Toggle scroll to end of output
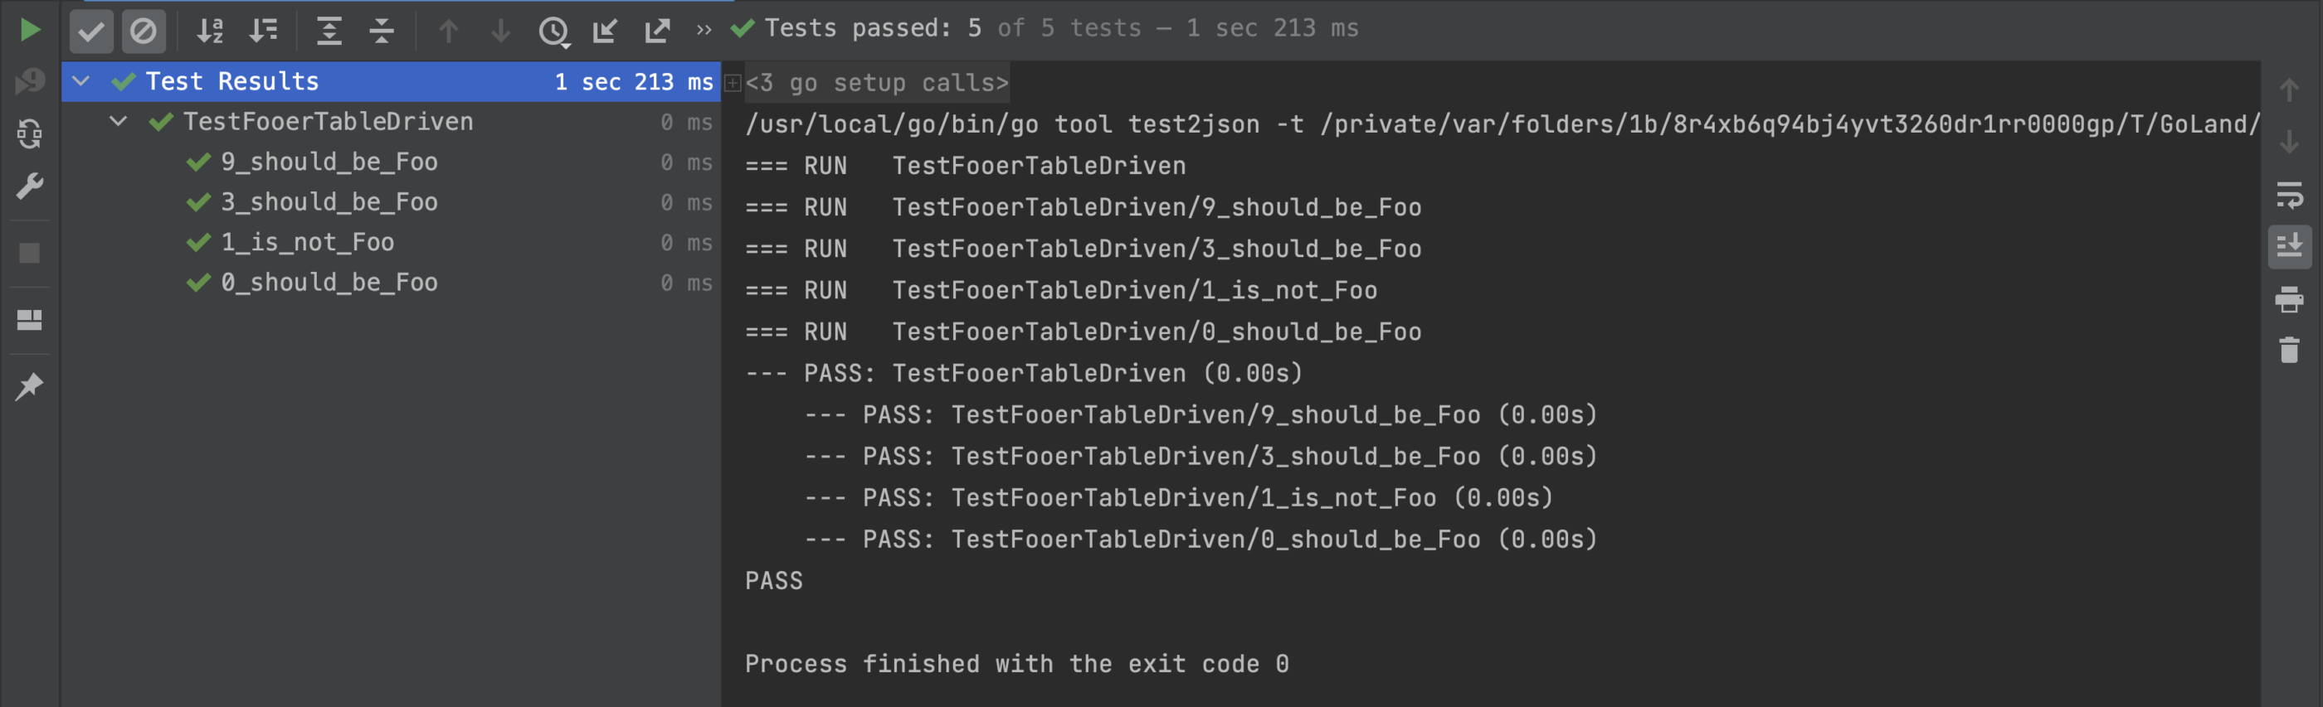 click(x=2289, y=246)
